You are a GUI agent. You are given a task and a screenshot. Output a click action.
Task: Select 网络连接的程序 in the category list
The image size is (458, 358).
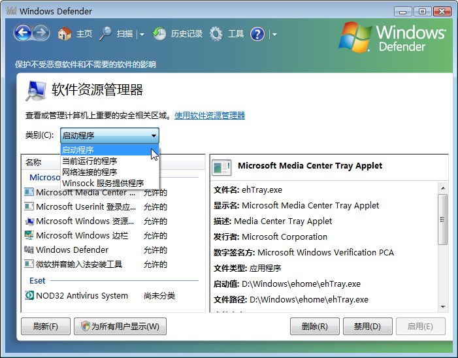tap(110, 172)
